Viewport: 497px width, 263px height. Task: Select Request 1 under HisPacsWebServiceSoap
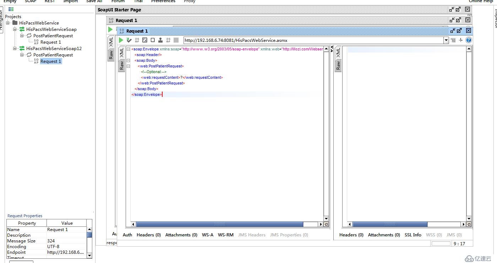click(x=51, y=42)
